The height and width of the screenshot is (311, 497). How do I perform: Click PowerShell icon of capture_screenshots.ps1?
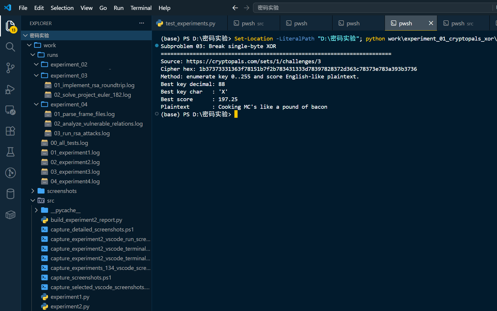pos(45,277)
